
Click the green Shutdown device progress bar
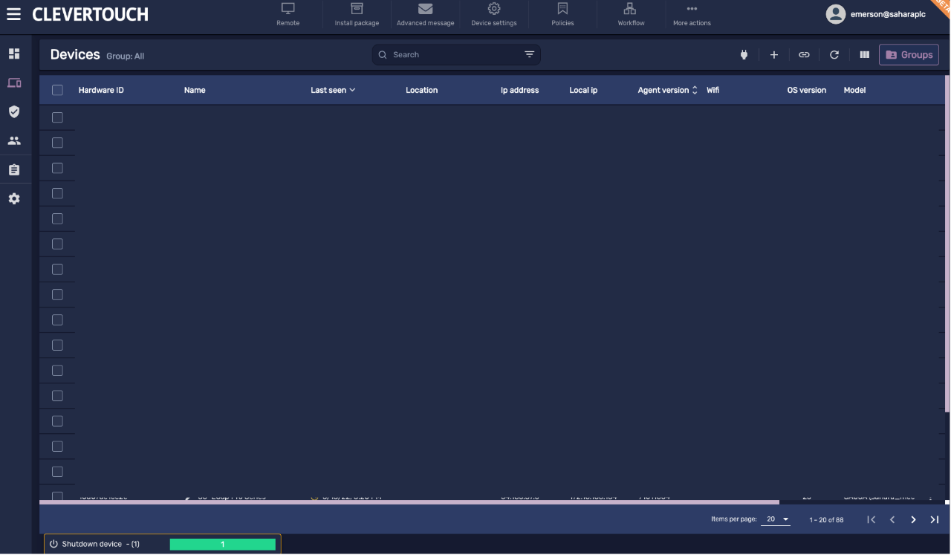[x=223, y=544]
